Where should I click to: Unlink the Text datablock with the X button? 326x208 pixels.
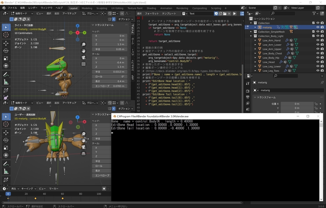click(229, 13)
